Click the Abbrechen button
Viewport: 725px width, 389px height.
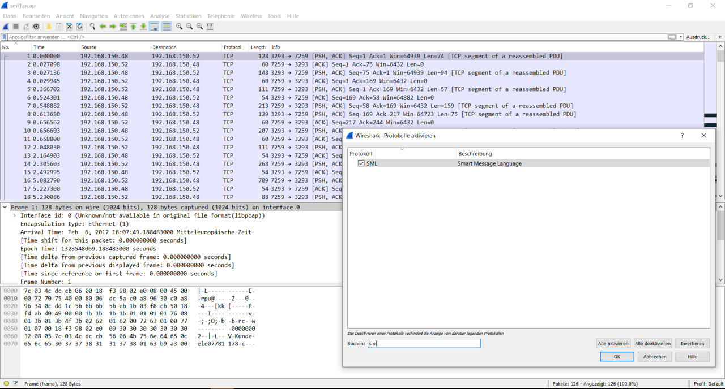[x=655, y=357]
